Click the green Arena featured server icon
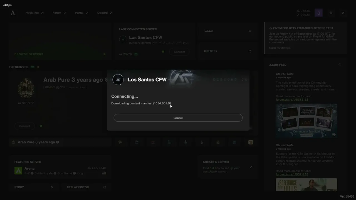This screenshot has height=200, width=356. coord(18,171)
